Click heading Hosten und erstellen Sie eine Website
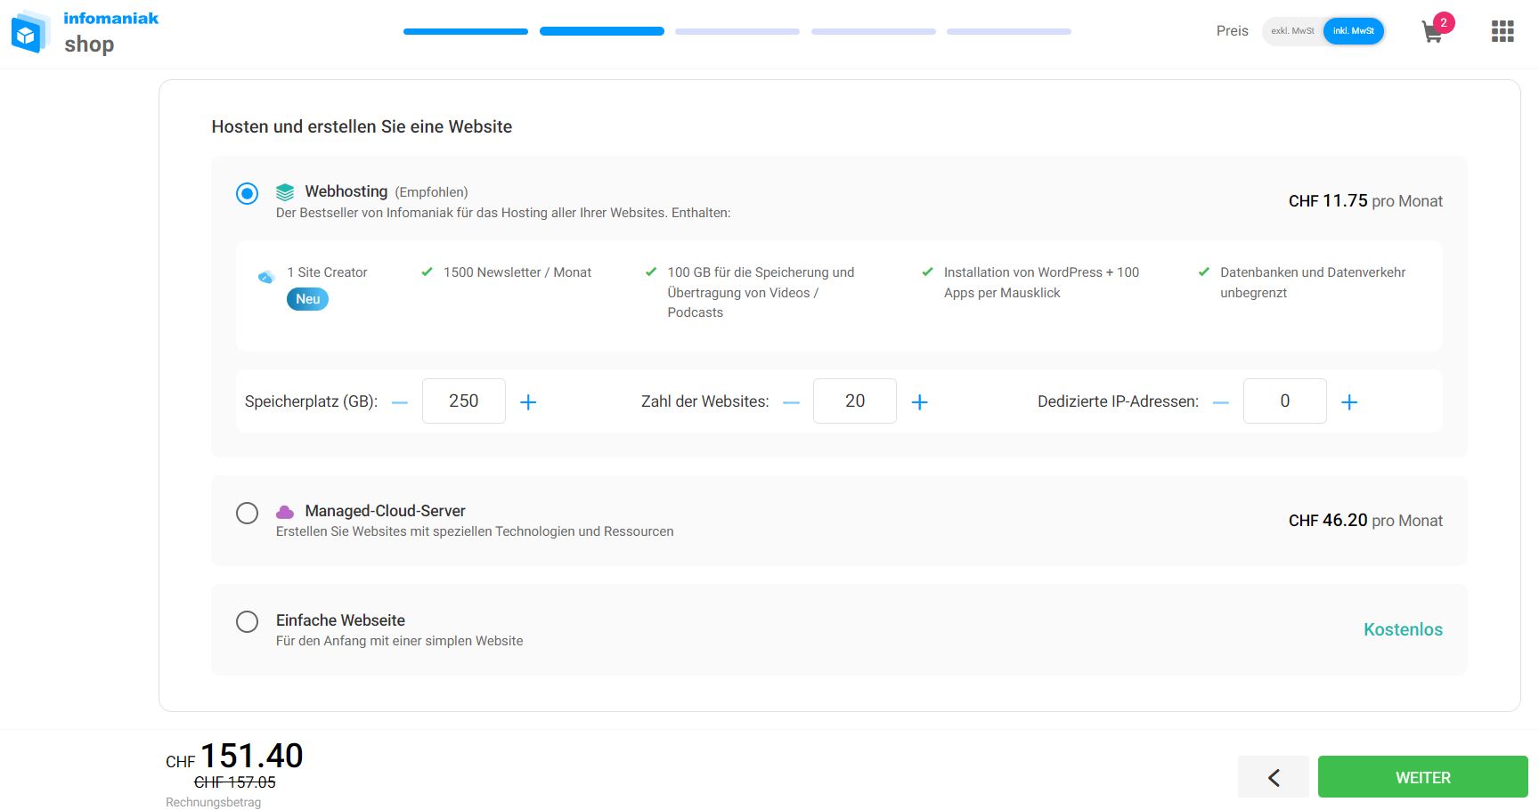Screen dimensions: 1539x810 pyautogui.click(x=362, y=126)
